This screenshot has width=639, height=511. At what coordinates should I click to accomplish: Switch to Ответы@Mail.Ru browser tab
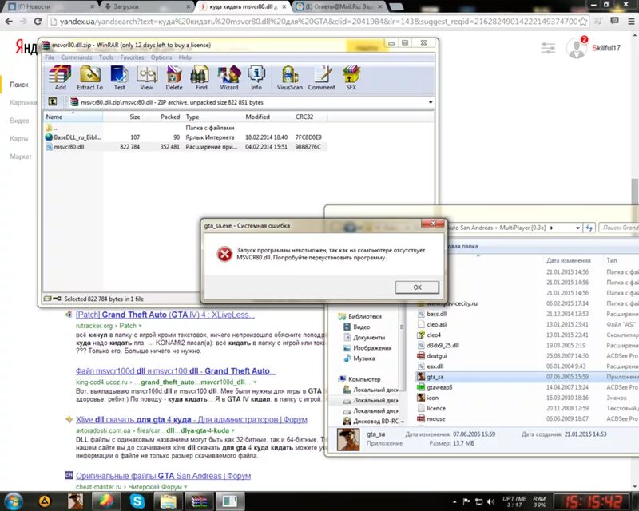[338, 6]
